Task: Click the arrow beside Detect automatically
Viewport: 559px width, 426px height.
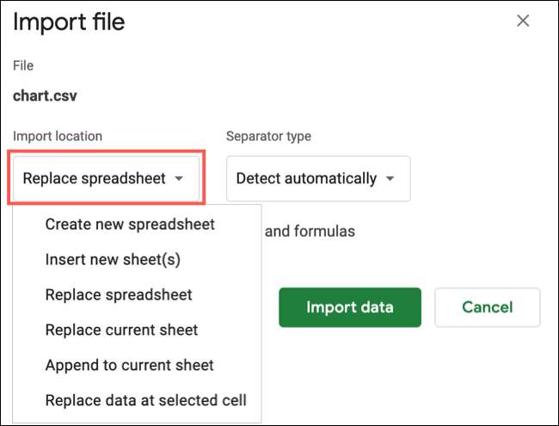Action: pyautogui.click(x=390, y=179)
